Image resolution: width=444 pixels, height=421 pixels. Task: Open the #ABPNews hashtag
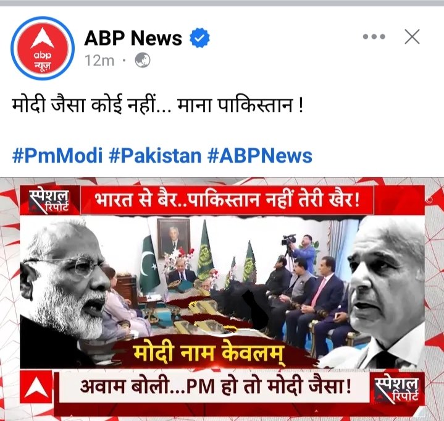tap(260, 156)
